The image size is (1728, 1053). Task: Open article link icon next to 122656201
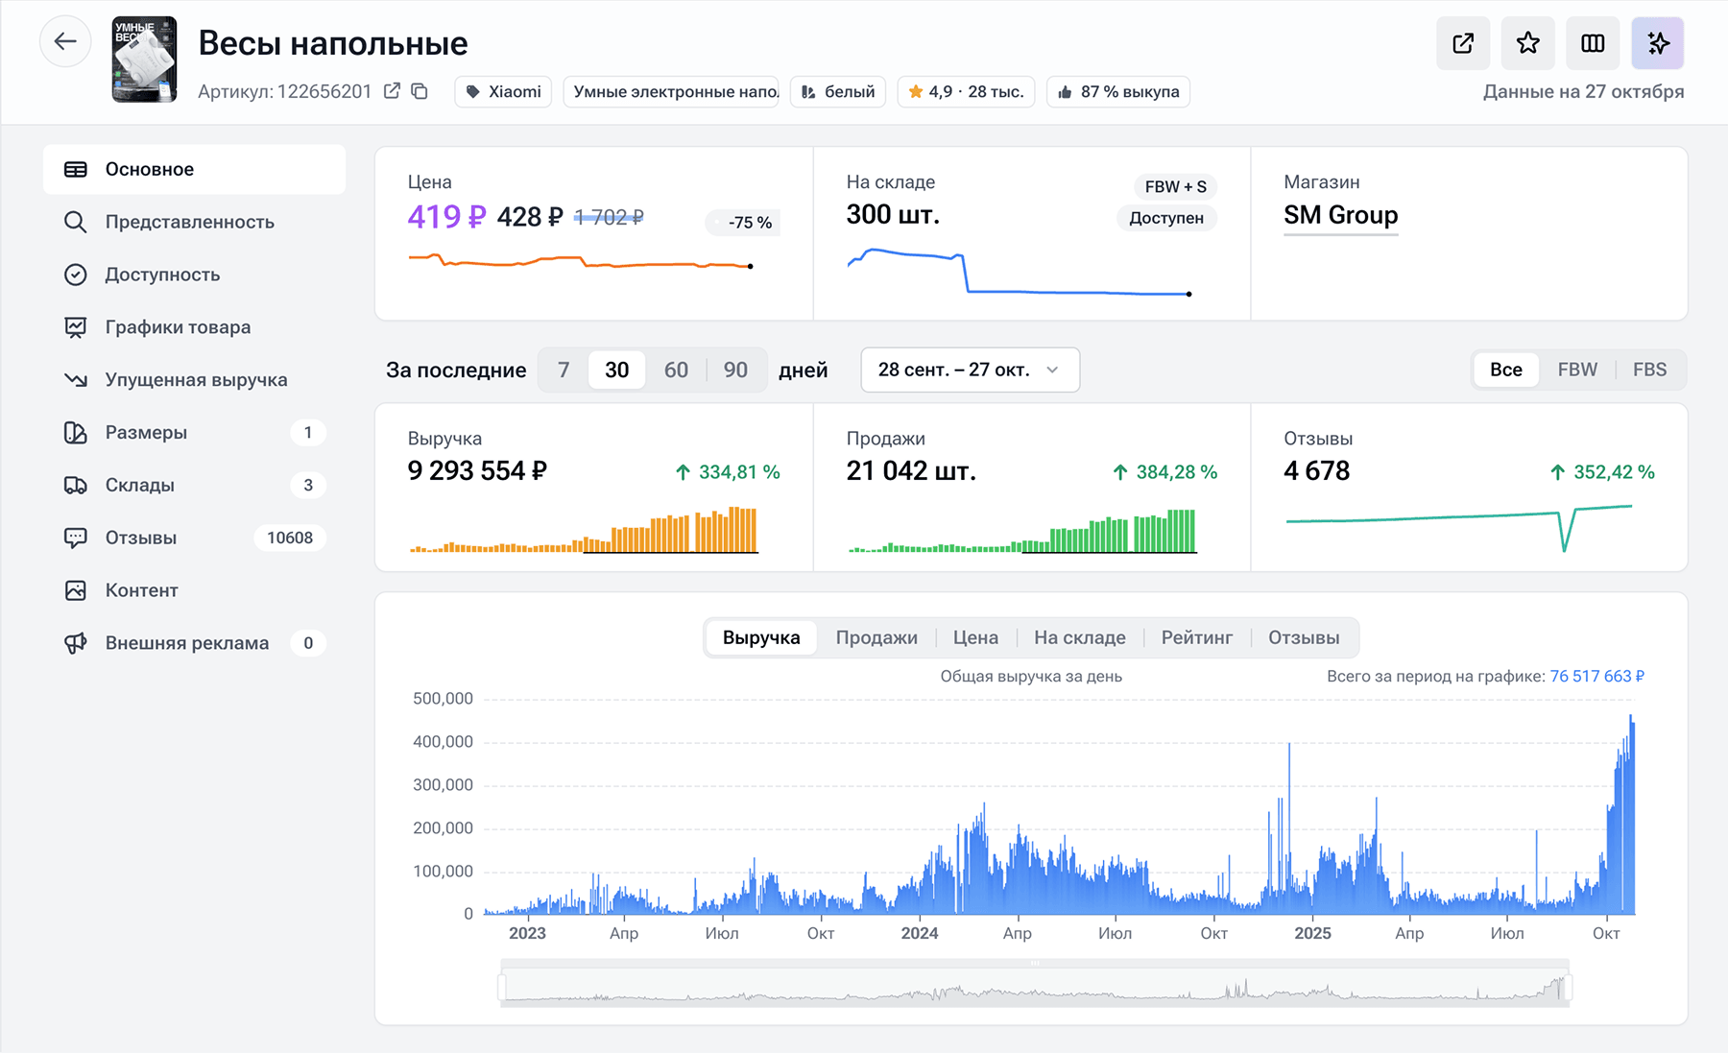pyautogui.click(x=392, y=91)
